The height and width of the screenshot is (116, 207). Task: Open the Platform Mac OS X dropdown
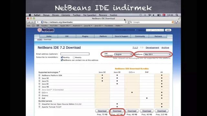[x=157, y=54]
